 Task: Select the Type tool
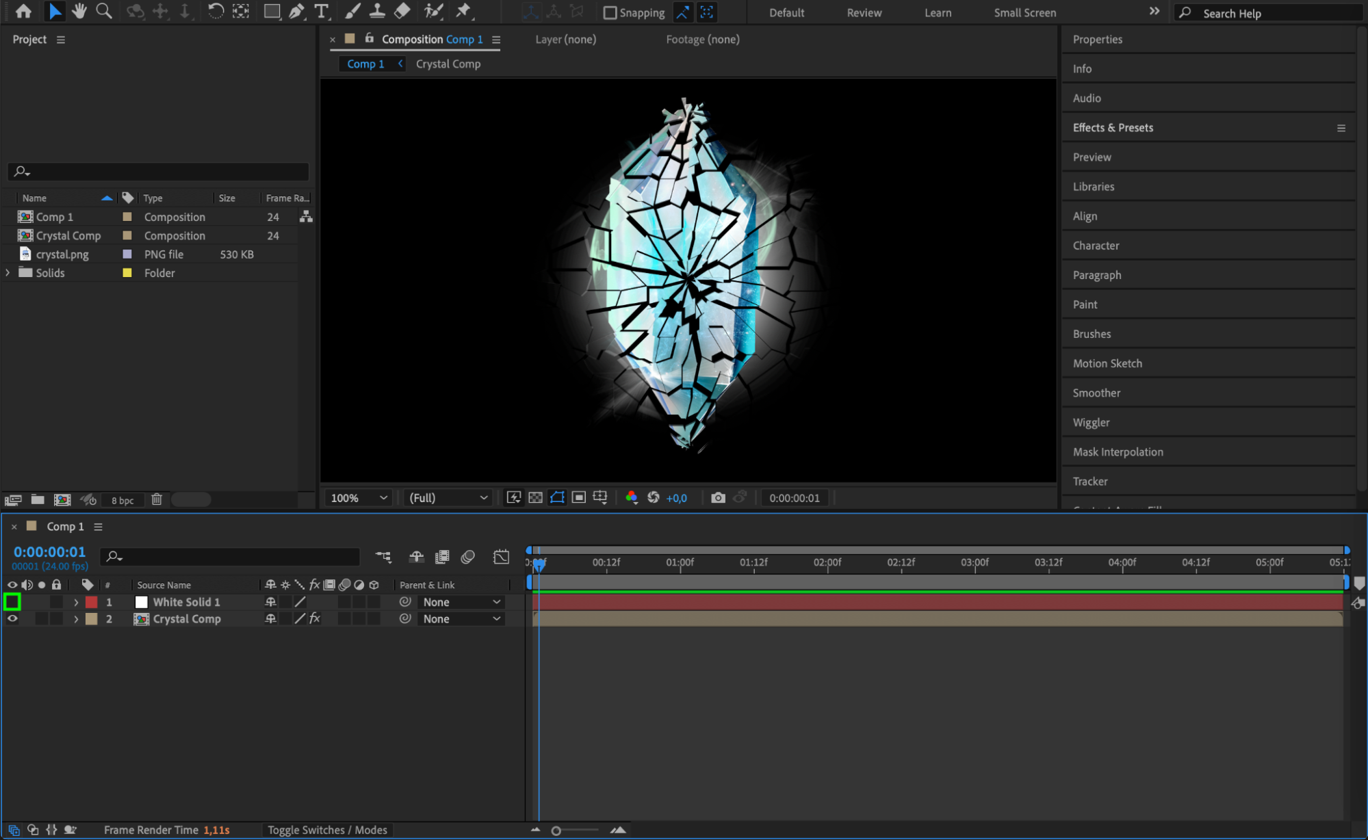(x=321, y=12)
